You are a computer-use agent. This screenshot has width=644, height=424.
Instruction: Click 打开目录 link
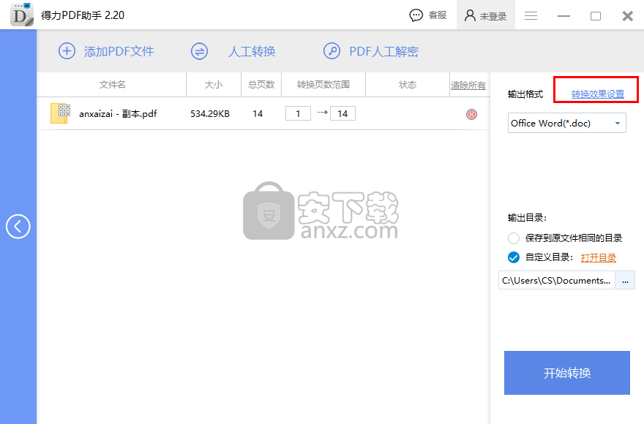coord(599,258)
